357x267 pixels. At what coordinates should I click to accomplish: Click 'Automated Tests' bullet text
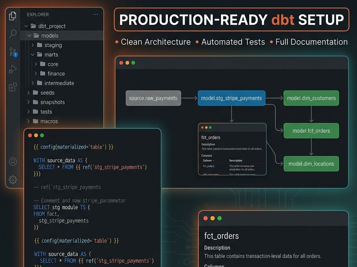tap(233, 42)
